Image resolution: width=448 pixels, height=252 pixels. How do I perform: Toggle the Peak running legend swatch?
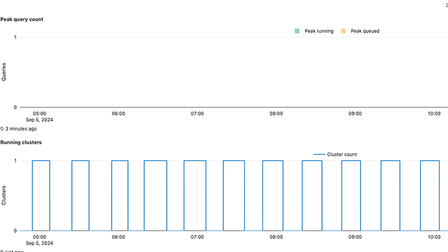click(x=297, y=31)
